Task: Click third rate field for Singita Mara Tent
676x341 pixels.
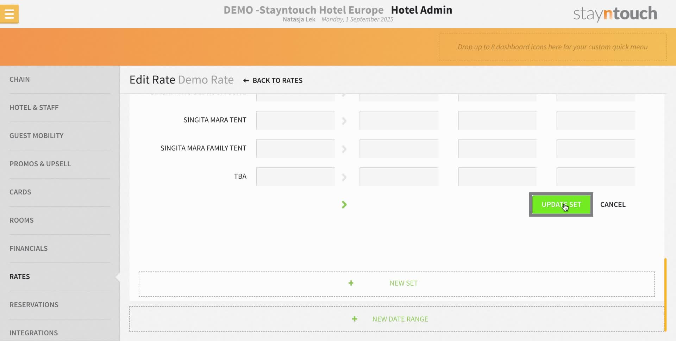Action: [497, 120]
